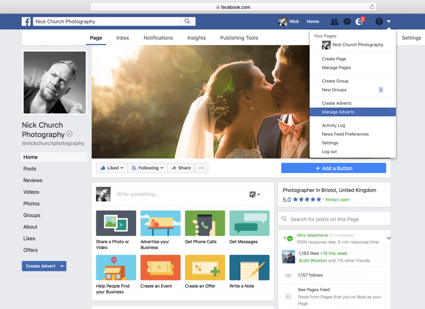This screenshot has height=309, width=425.
Task: Open the Messenger icon in top bar
Action: click(347, 22)
